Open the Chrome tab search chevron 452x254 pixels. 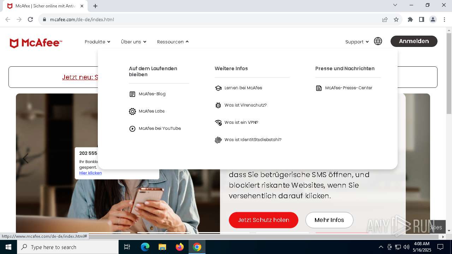coord(395,5)
